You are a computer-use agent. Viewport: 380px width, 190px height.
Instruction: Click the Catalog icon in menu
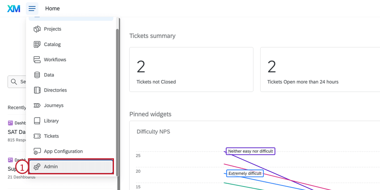coord(37,44)
